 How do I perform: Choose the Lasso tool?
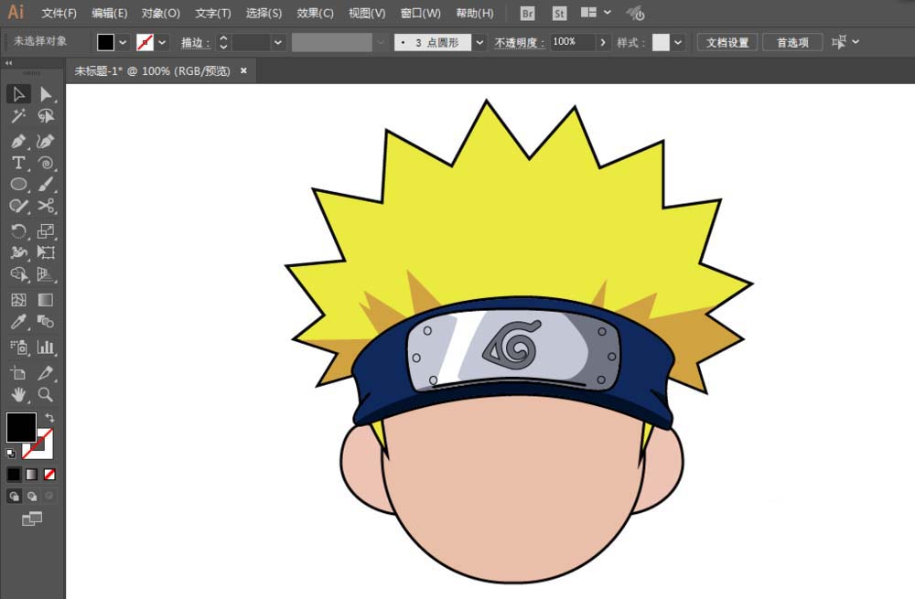[x=46, y=116]
